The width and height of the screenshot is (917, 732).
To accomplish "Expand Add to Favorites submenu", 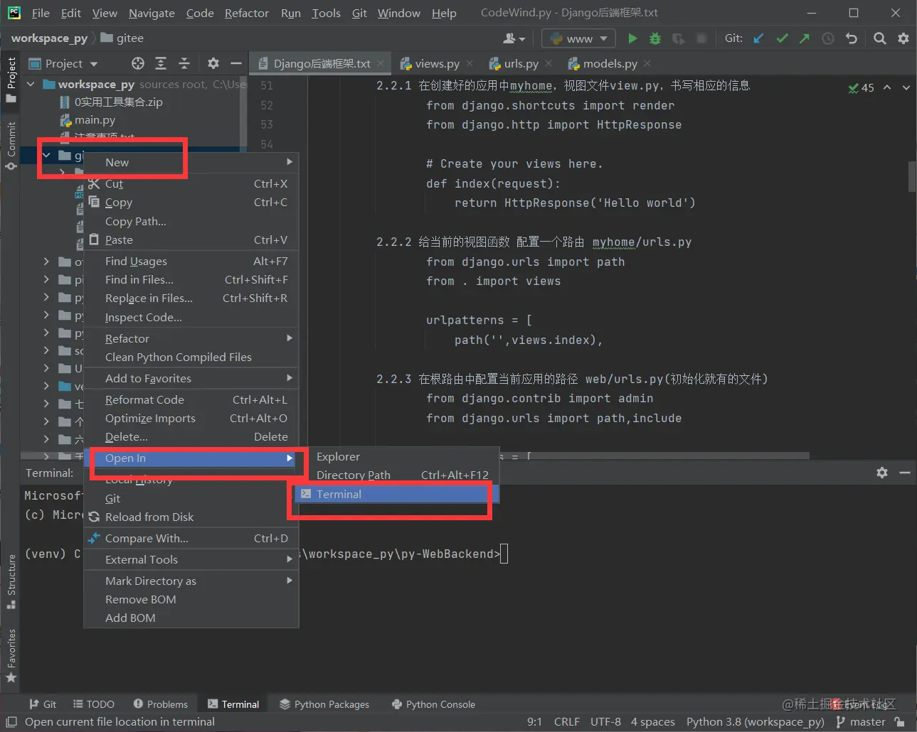I will coord(191,378).
